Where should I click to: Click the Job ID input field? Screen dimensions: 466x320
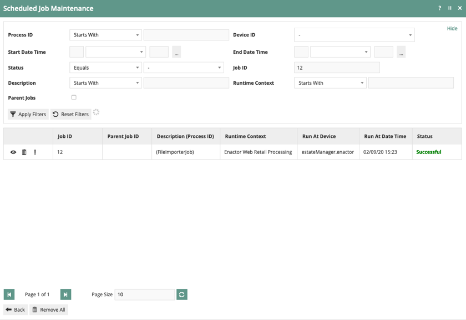pos(337,68)
